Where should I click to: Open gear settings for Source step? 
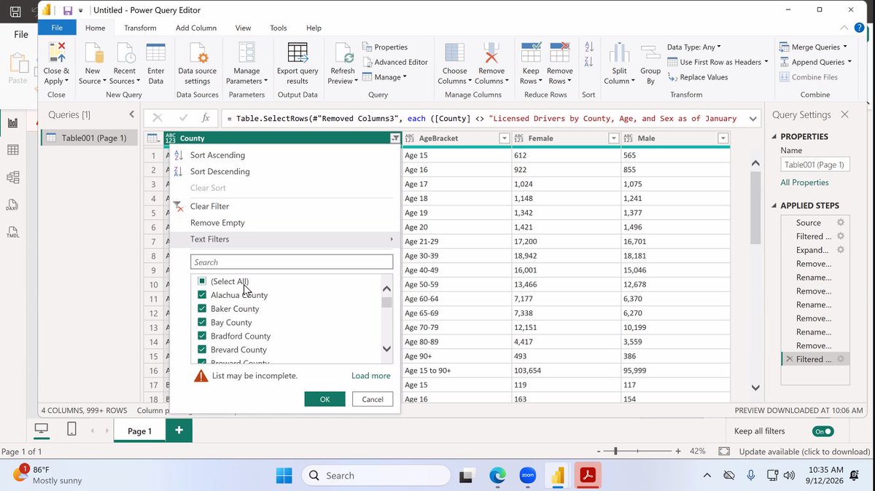pyautogui.click(x=841, y=222)
